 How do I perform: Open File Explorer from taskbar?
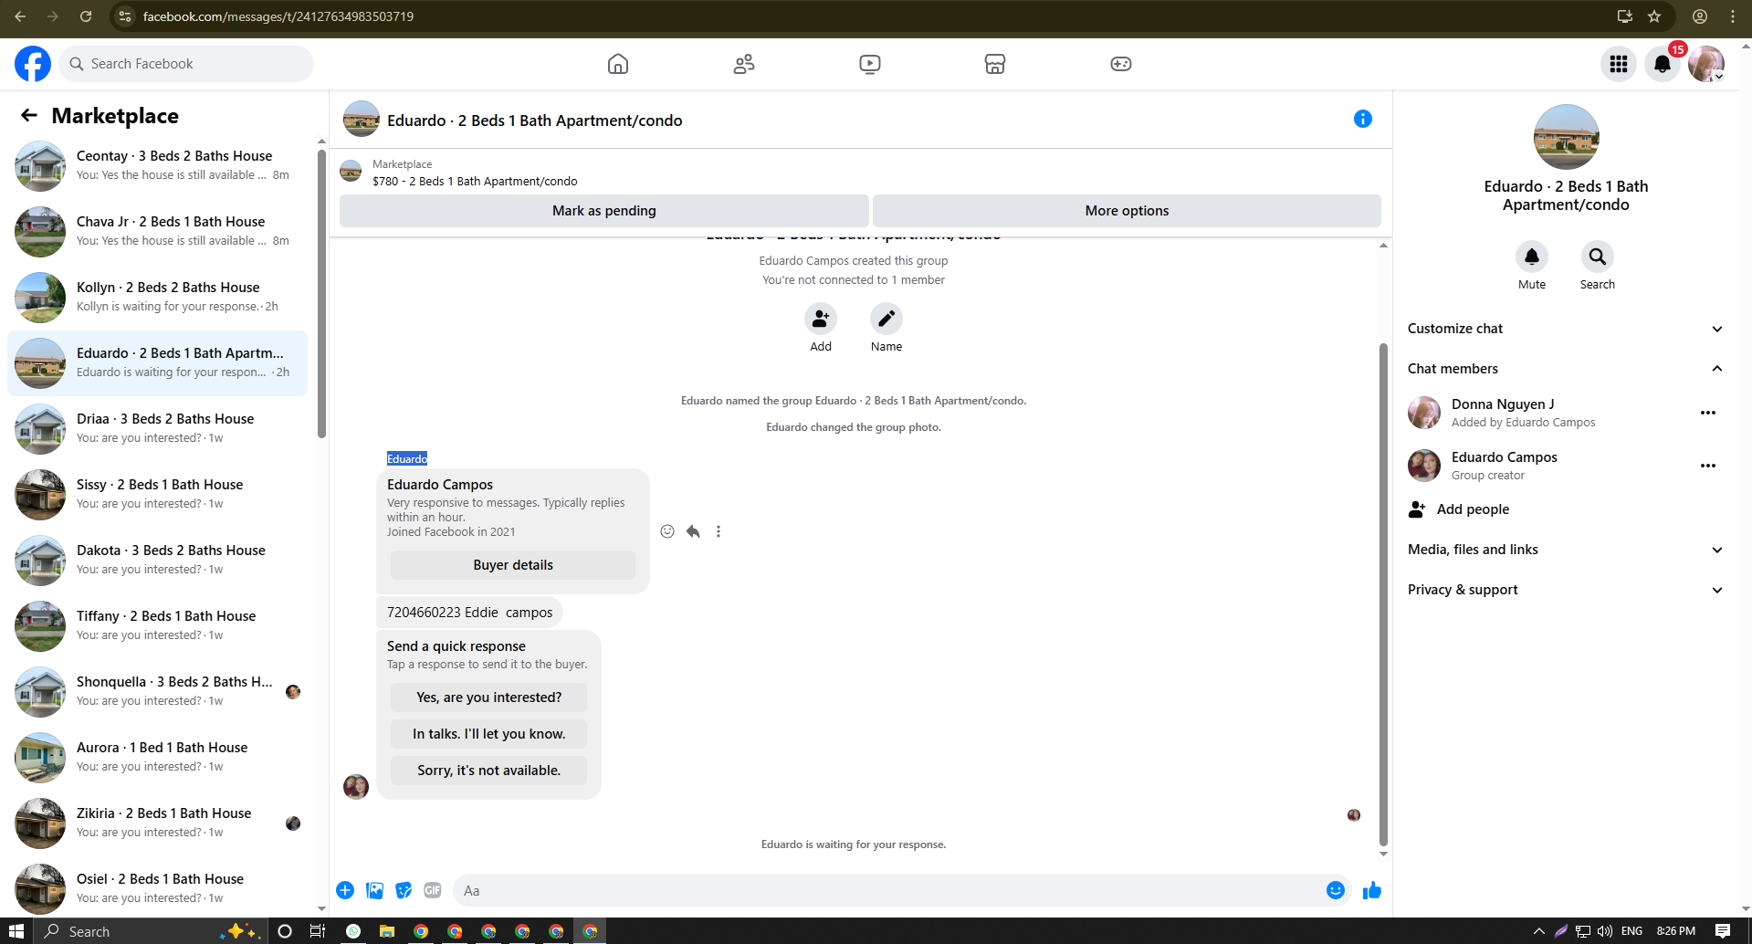[x=387, y=931]
